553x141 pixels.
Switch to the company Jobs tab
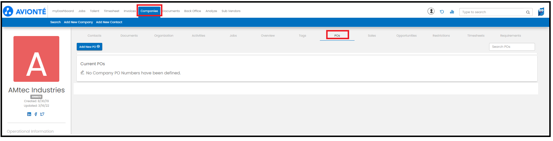[x=233, y=36]
